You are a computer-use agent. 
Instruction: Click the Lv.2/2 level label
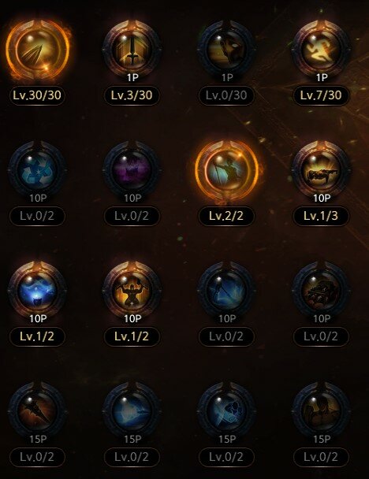point(226,216)
